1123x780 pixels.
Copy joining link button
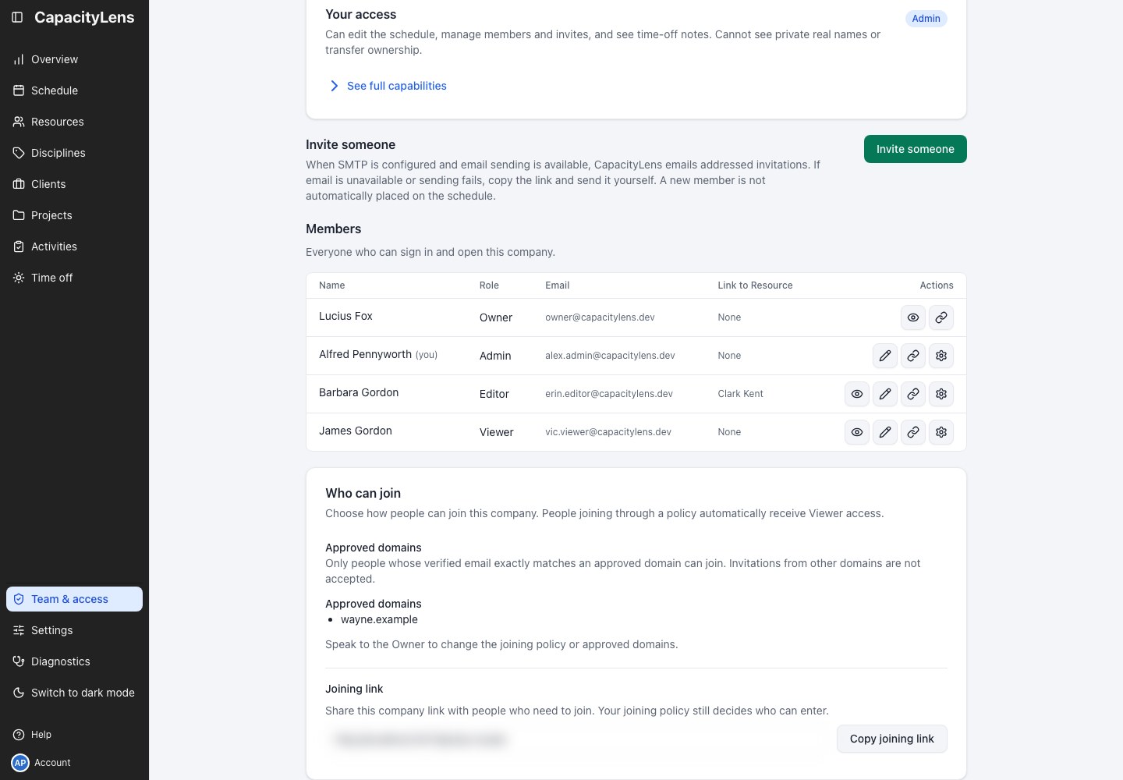[892, 739]
